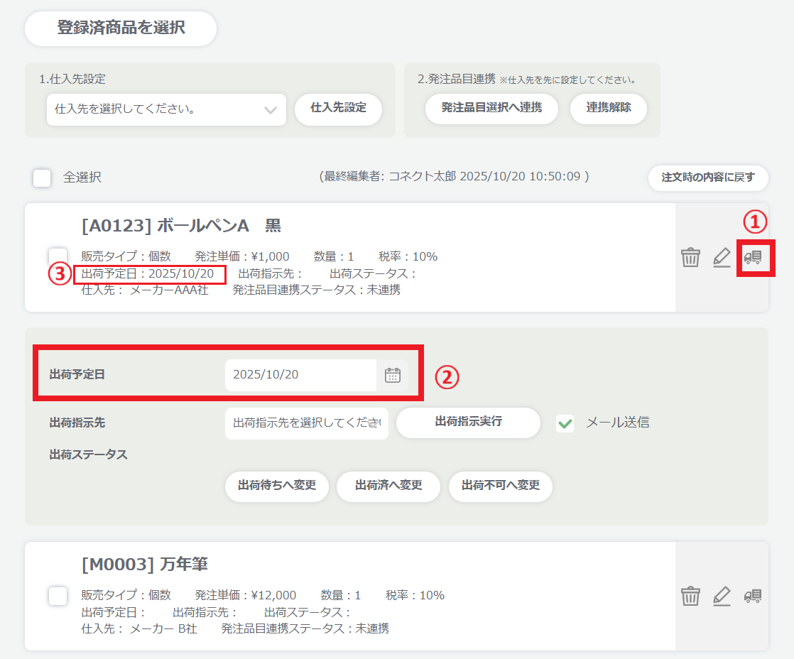Open shipping settings truck icon for ボールペンA
The image size is (794, 659).
[753, 257]
